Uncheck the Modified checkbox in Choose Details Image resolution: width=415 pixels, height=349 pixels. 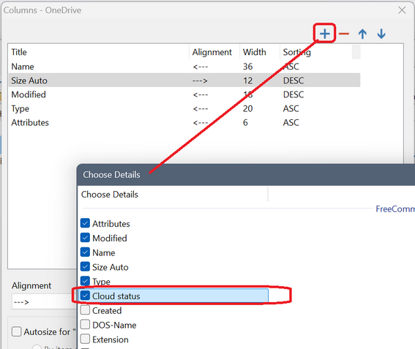(85, 238)
